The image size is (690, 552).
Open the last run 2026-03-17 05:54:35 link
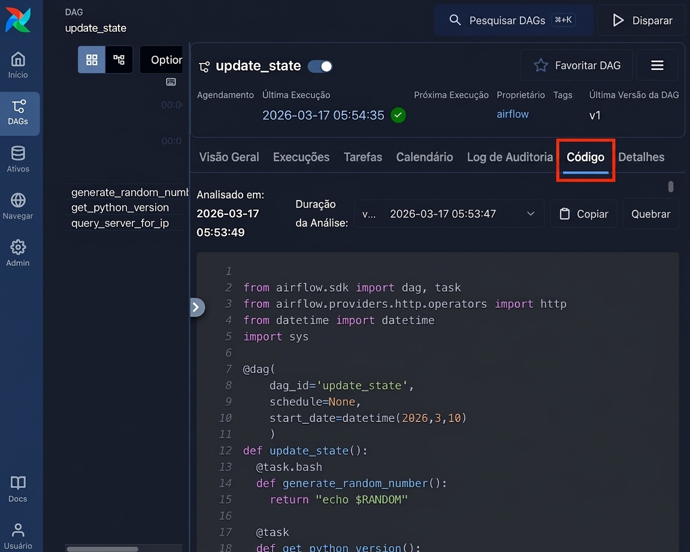(x=323, y=115)
